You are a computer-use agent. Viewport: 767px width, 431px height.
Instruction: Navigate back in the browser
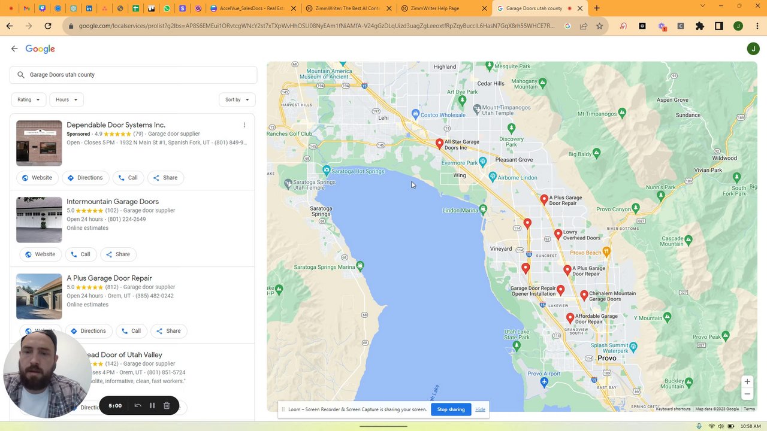[x=10, y=26]
